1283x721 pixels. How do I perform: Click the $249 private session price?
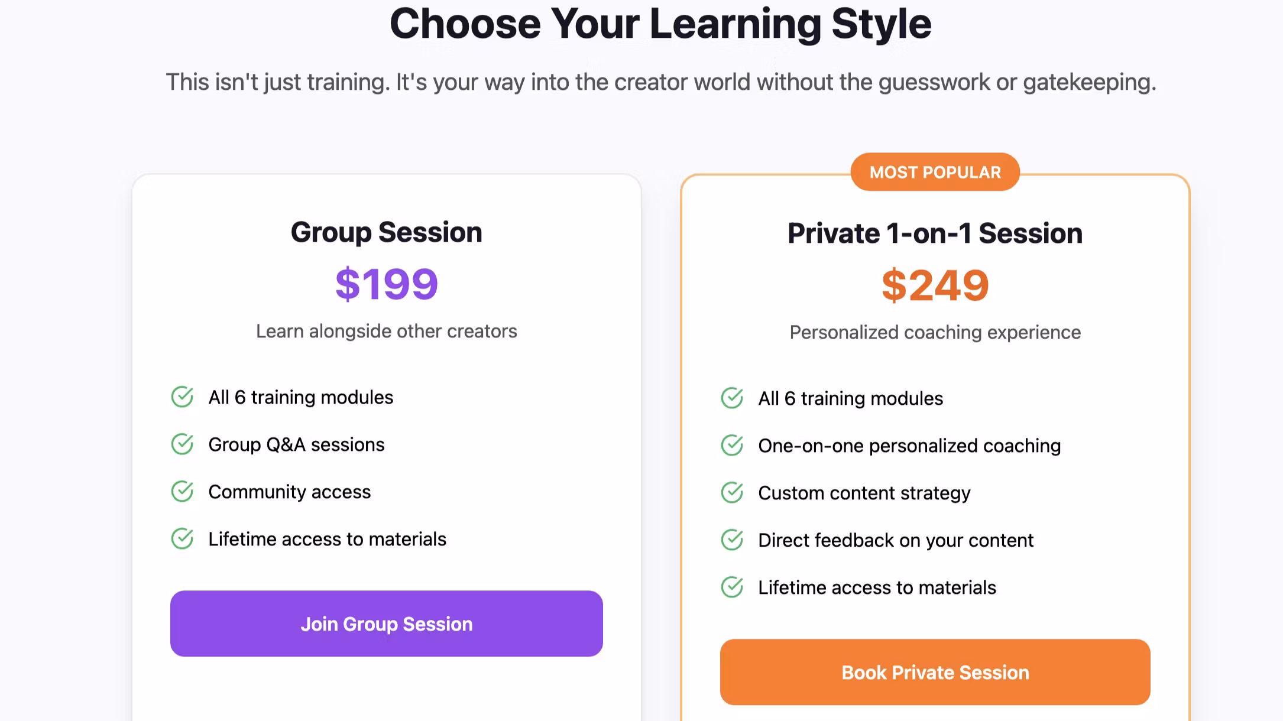point(935,285)
